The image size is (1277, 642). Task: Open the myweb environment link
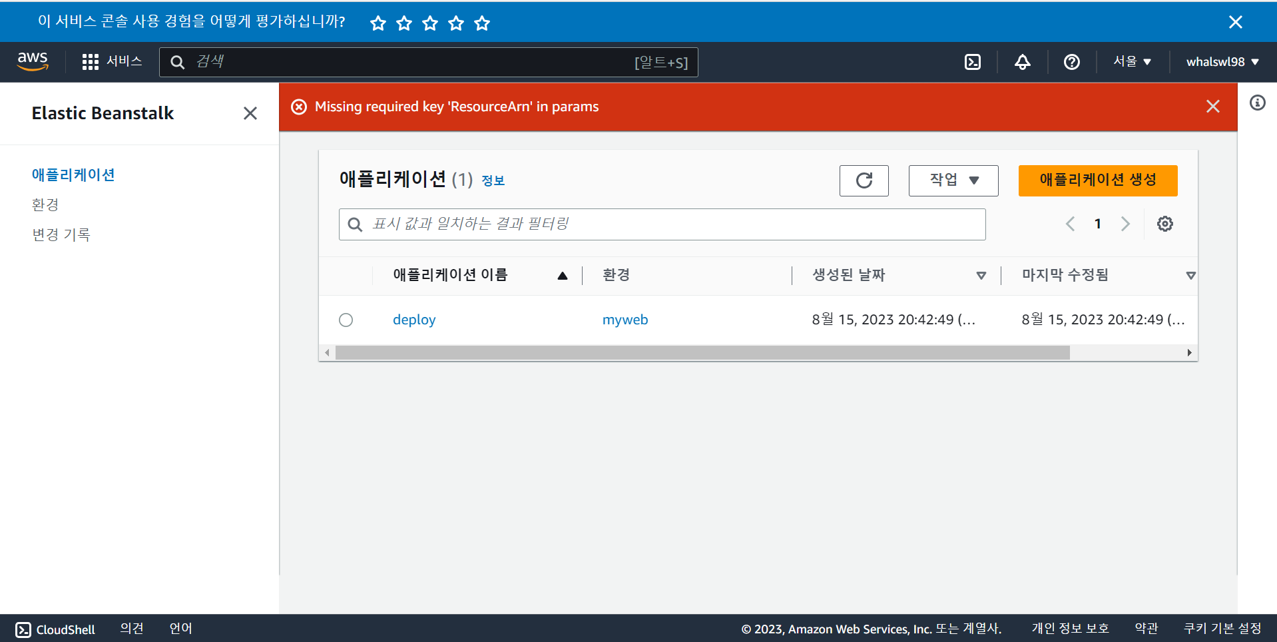click(625, 320)
